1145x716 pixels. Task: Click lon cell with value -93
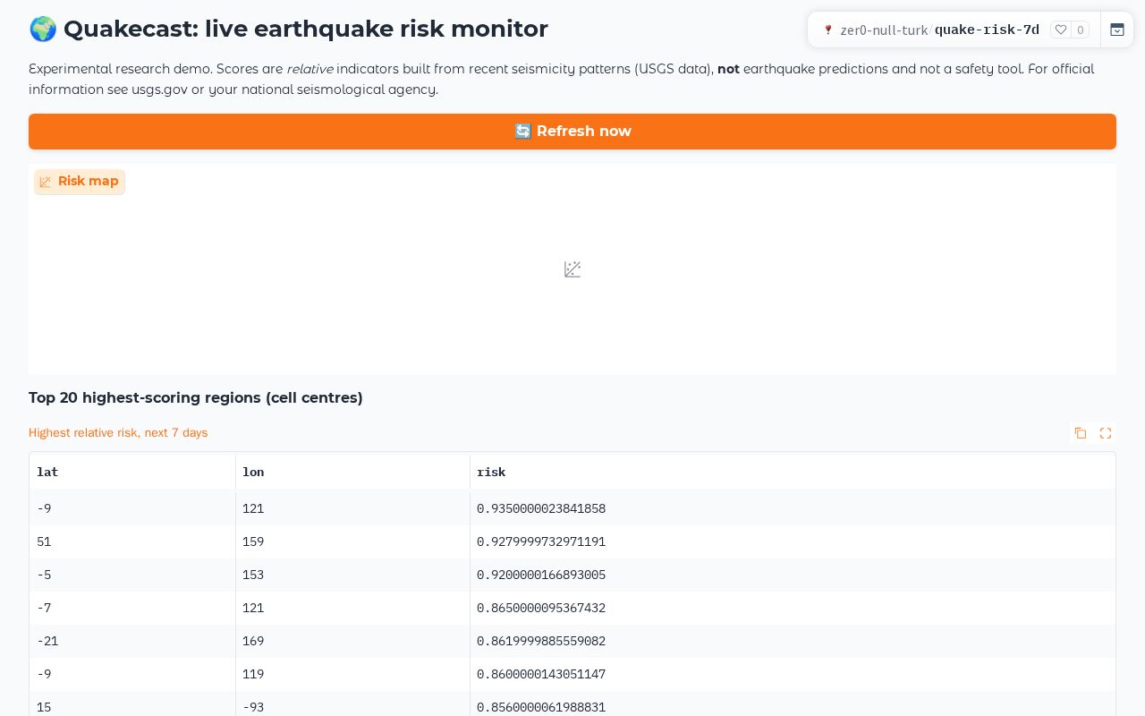tap(352, 705)
